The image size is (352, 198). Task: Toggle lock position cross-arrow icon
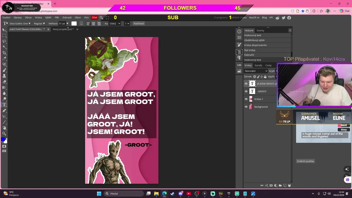[262, 77]
